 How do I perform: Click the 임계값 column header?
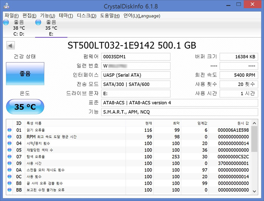point(195,123)
